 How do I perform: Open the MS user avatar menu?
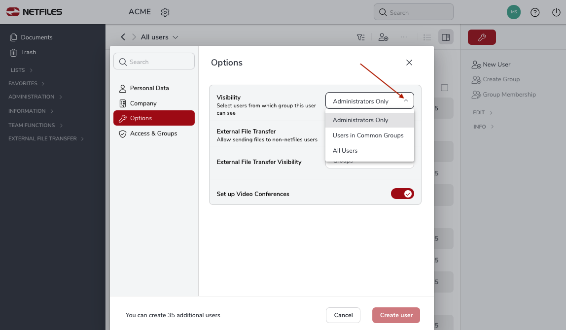click(514, 12)
